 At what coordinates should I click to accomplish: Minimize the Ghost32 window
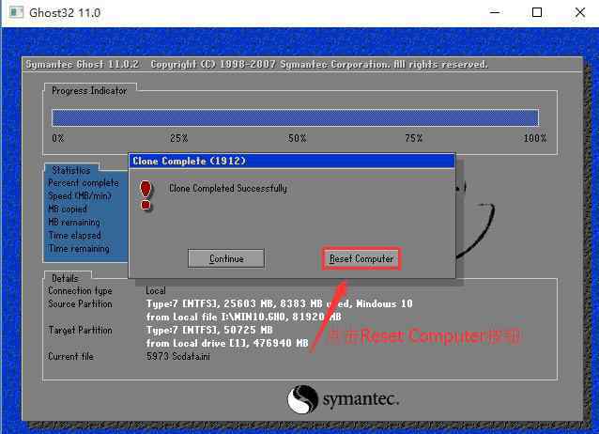(495, 12)
